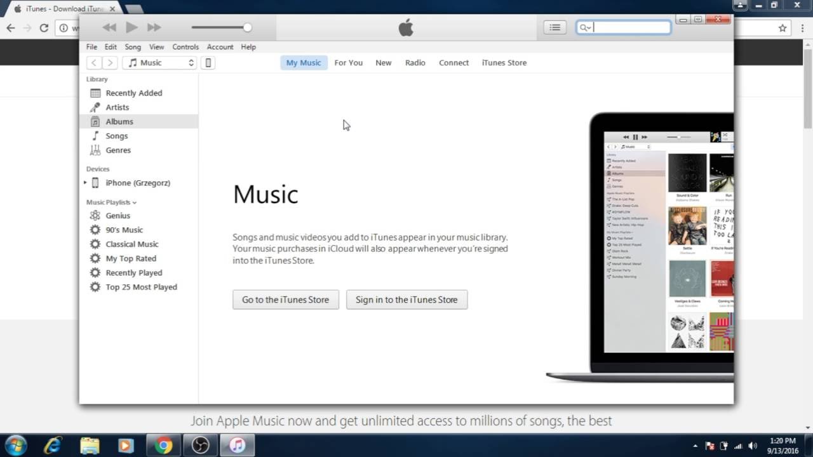Image resolution: width=813 pixels, height=457 pixels.
Task: Open the File menu
Action: [x=91, y=47]
